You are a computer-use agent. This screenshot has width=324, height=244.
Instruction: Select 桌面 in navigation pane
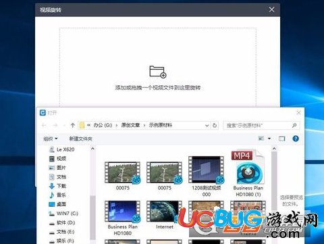[x=58, y=204]
